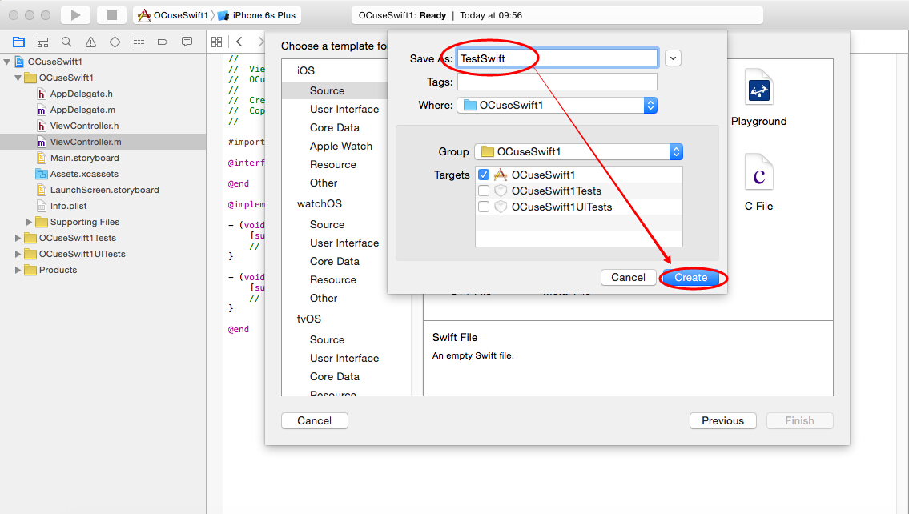Expand the OCuseSwift1UITests folder

[18, 254]
